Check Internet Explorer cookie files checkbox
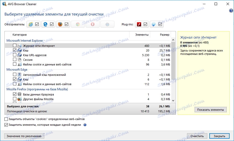Screen dimensions: 234x141 tap(15, 64)
